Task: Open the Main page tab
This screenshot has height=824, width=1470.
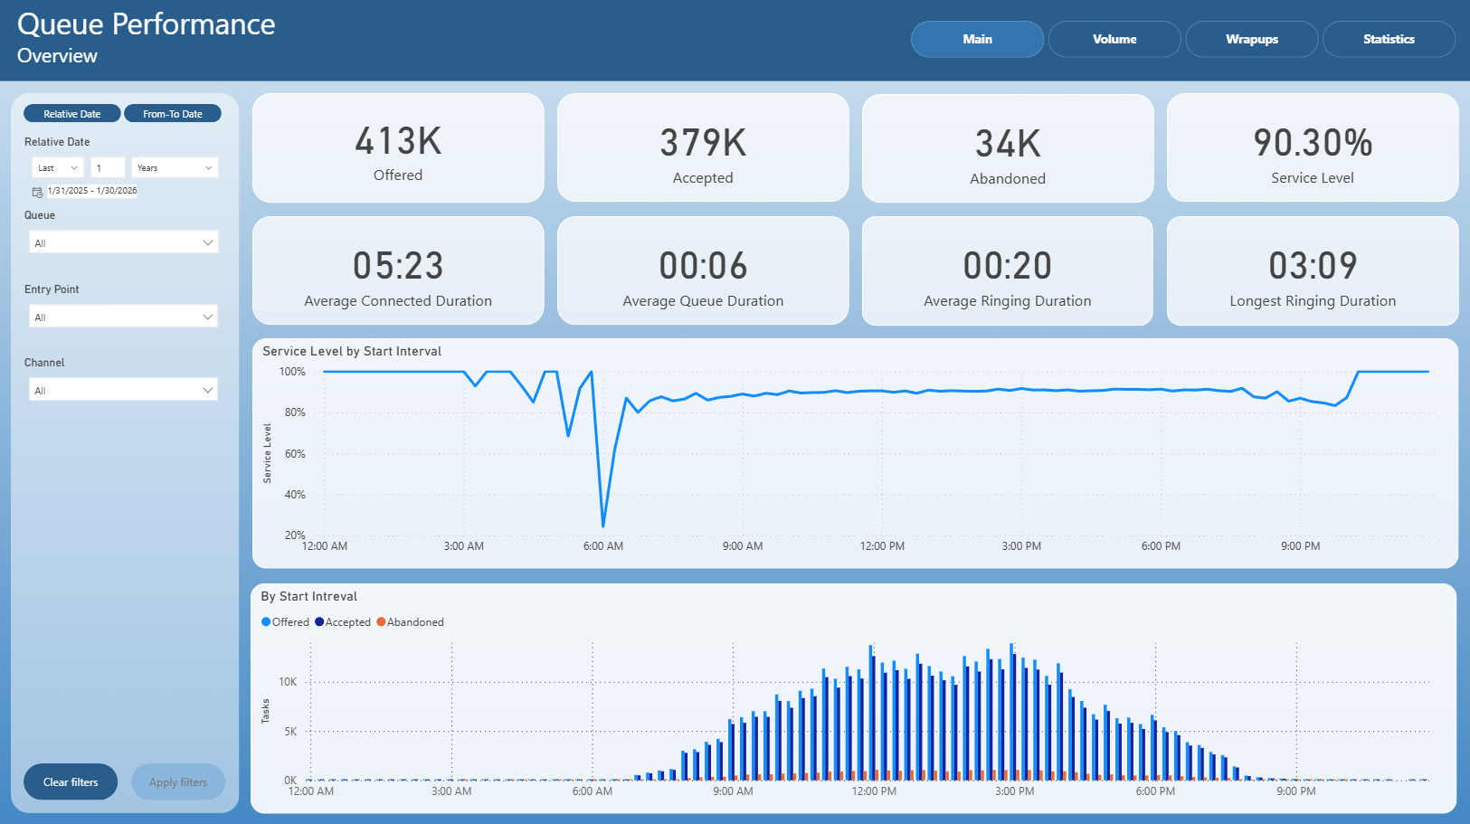Action: 977,39
